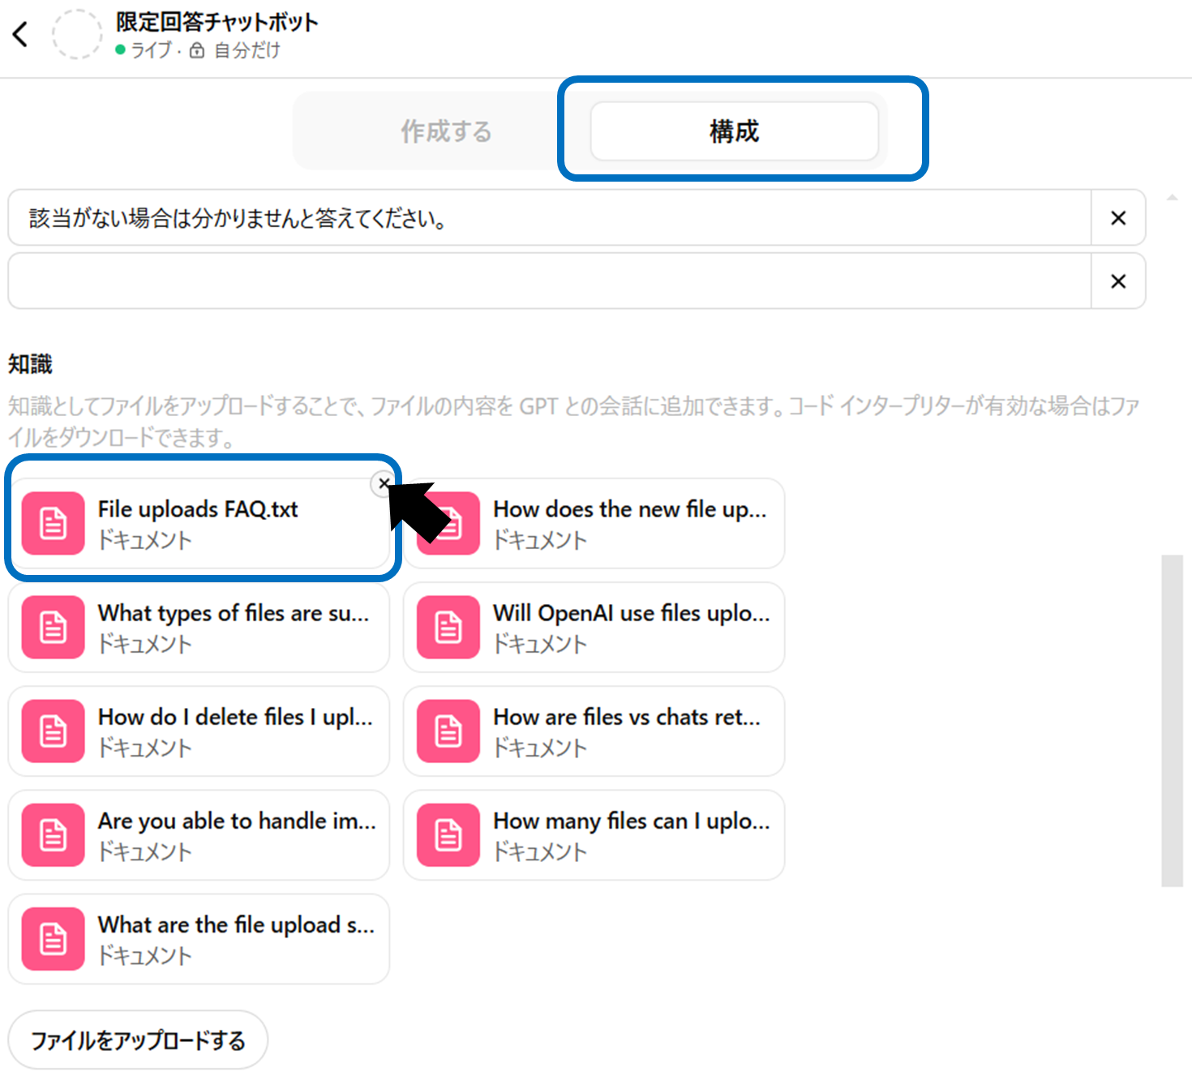Click the dashed circle GPT avatar
Viewport: 1192px width, 1072px height.
coord(77,34)
